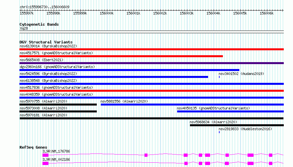Select the blue bar of nsv6138548

tap(151, 84)
